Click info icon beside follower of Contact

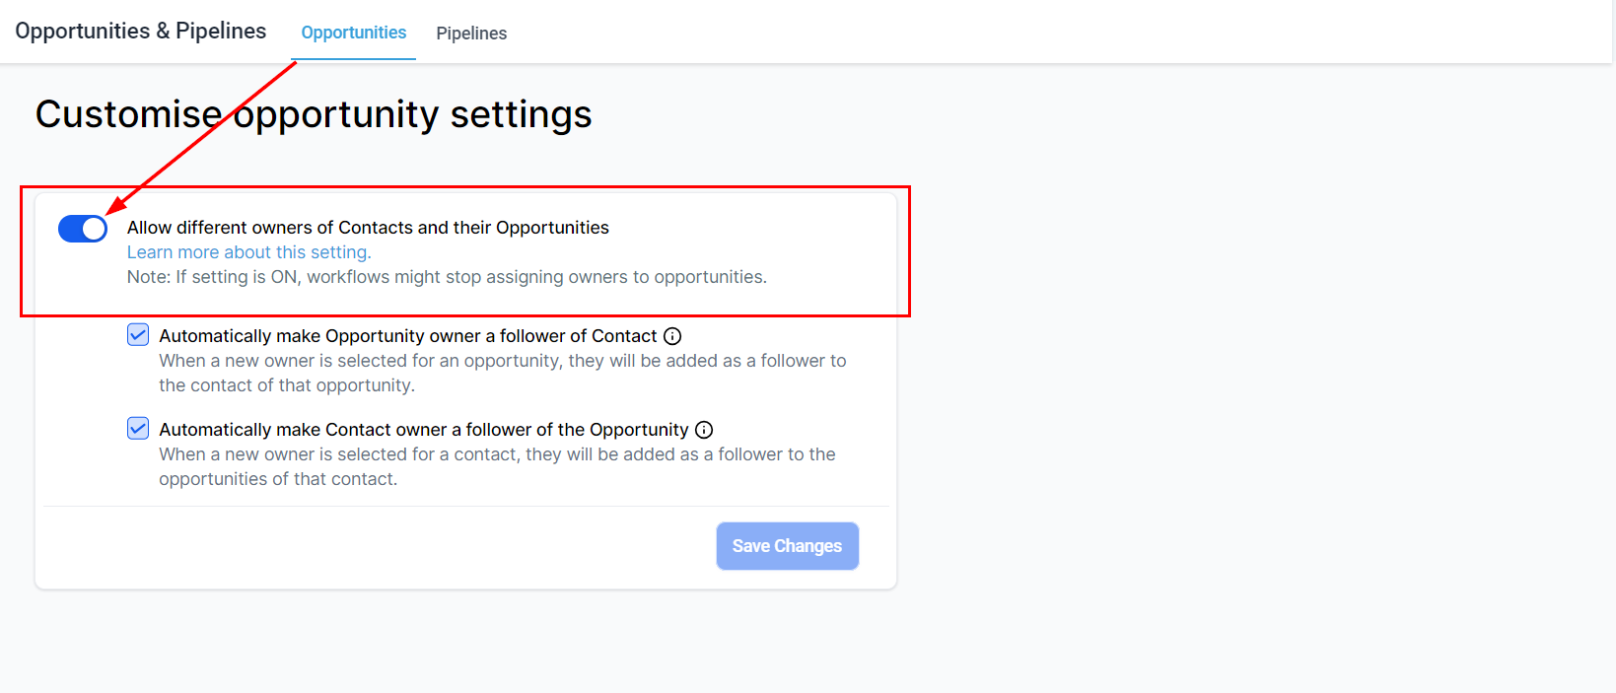coord(672,336)
